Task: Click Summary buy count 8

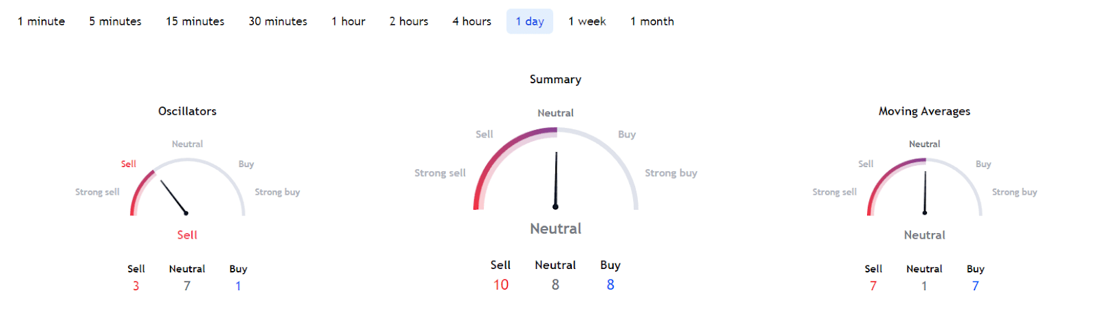Action: (x=610, y=285)
